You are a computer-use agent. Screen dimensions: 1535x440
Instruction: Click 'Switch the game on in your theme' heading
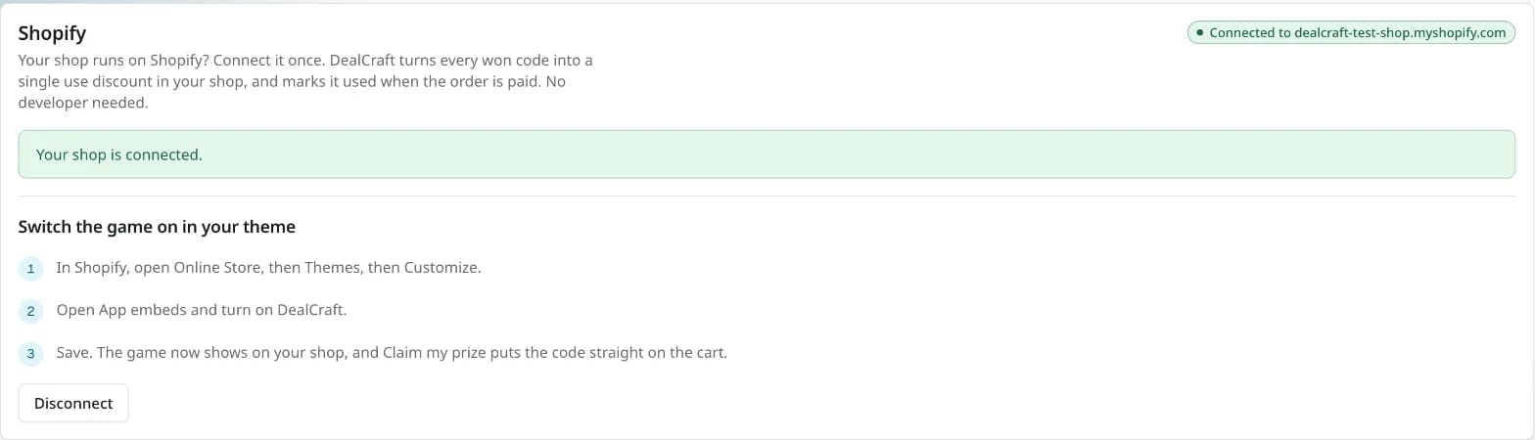pyautogui.click(x=157, y=227)
